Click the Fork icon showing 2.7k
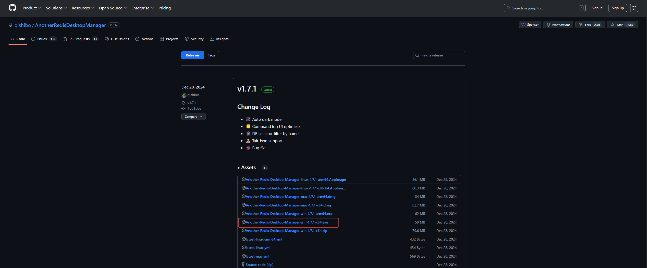 point(581,25)
